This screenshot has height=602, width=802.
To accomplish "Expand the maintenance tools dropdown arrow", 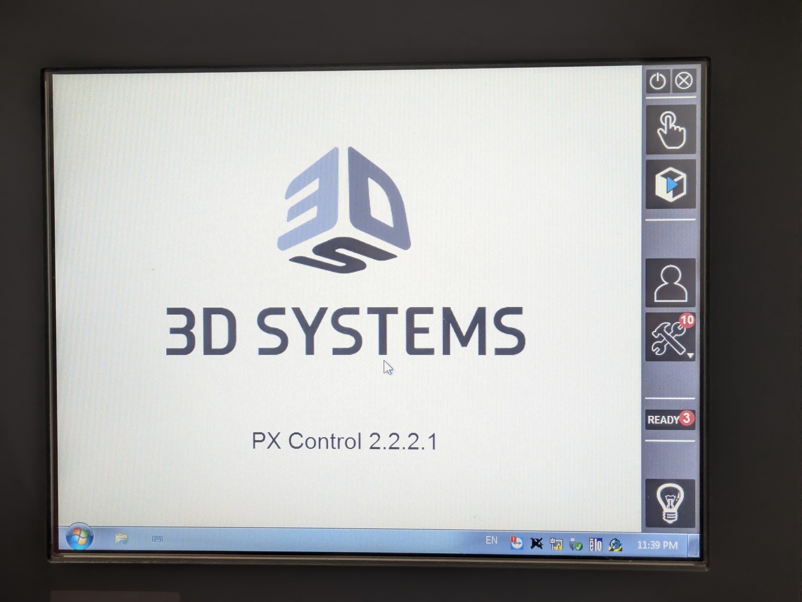I will (x=690, y=355).
